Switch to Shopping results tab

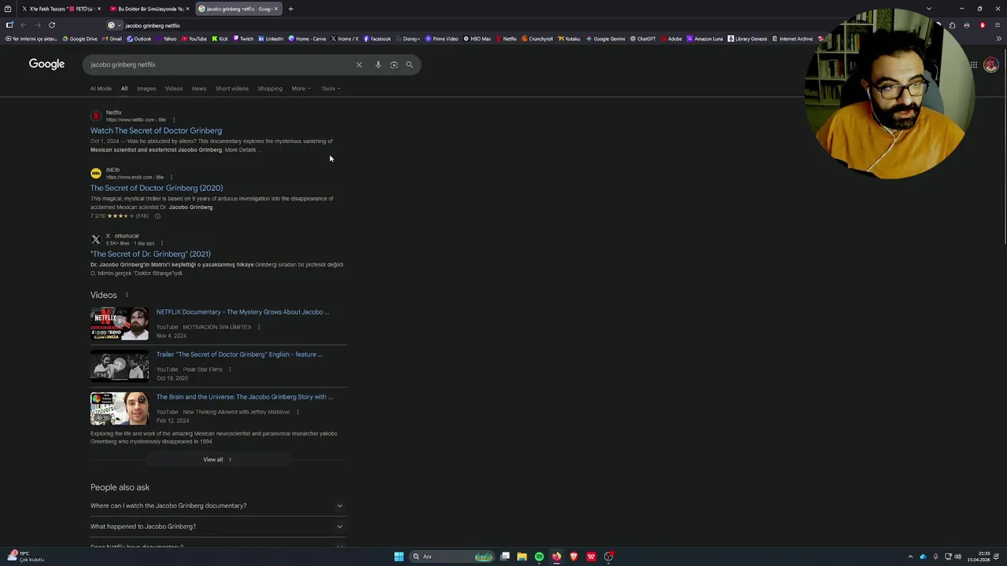[270, 89]
